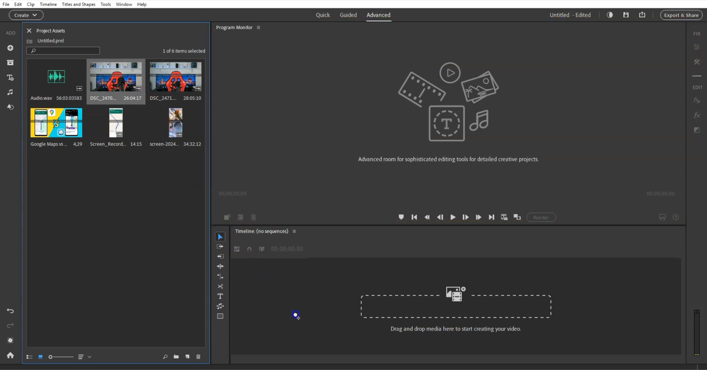Click the Export & Share button
The width and height of the screenshot is (707, 370).
pyautogui.click(x=681, y=15)
